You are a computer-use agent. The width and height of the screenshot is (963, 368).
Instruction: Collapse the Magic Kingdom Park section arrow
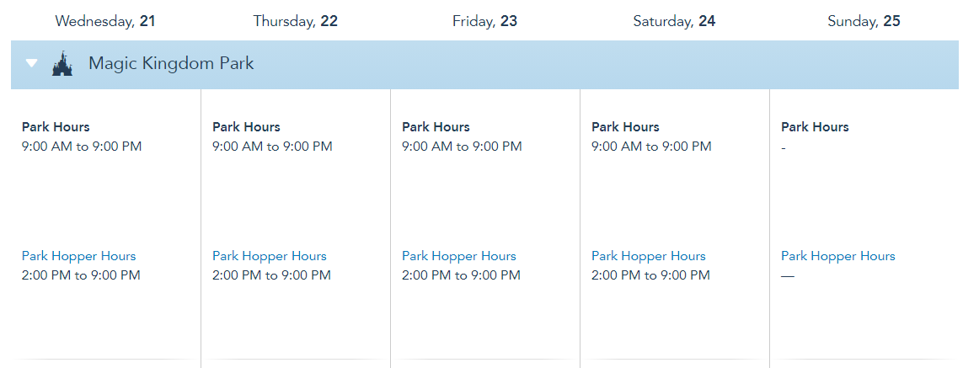coord(32,63)
